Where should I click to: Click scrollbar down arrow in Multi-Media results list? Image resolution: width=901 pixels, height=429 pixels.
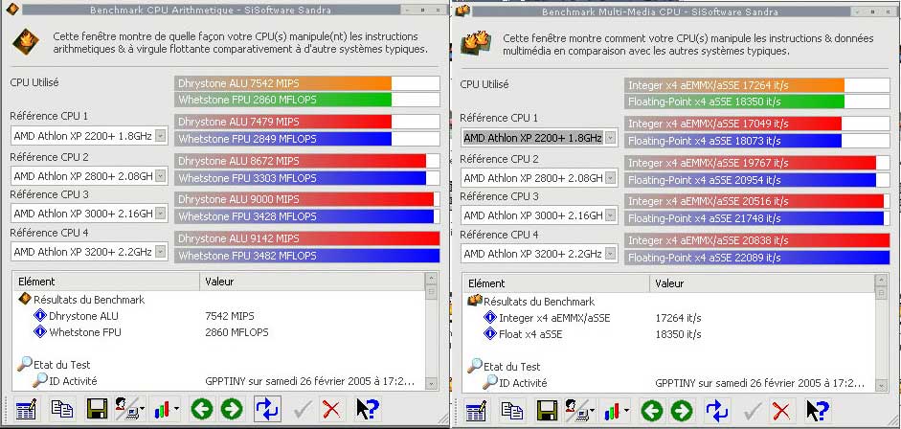pyautogui.click(x=881, y=385)
